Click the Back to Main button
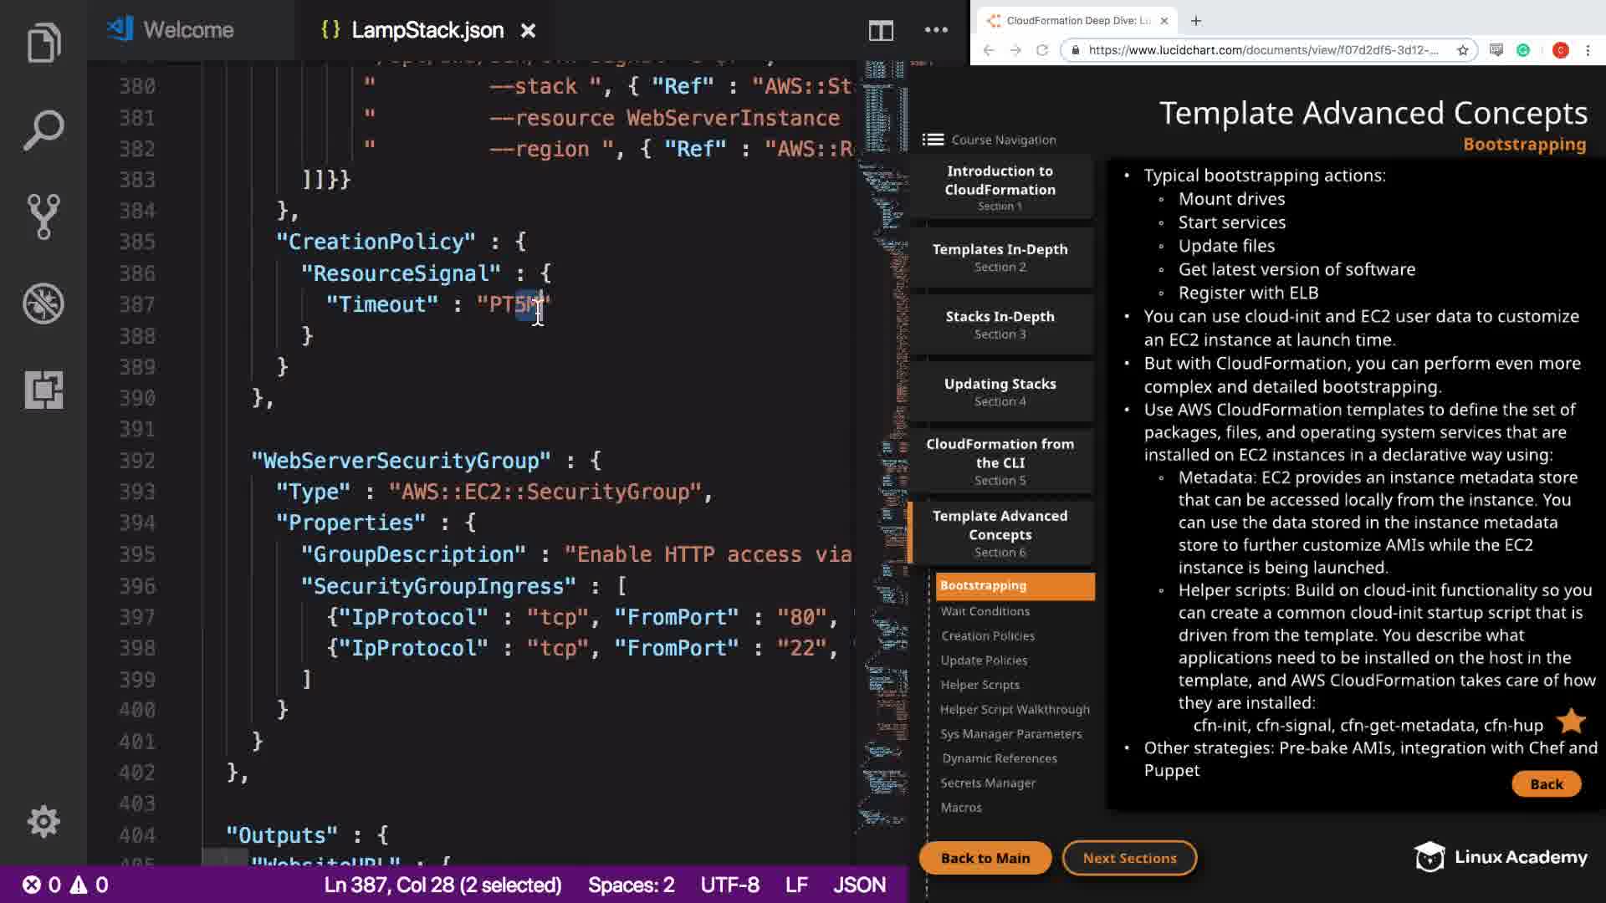Viewport: 1606px width, 903px height. pos(985,858)
